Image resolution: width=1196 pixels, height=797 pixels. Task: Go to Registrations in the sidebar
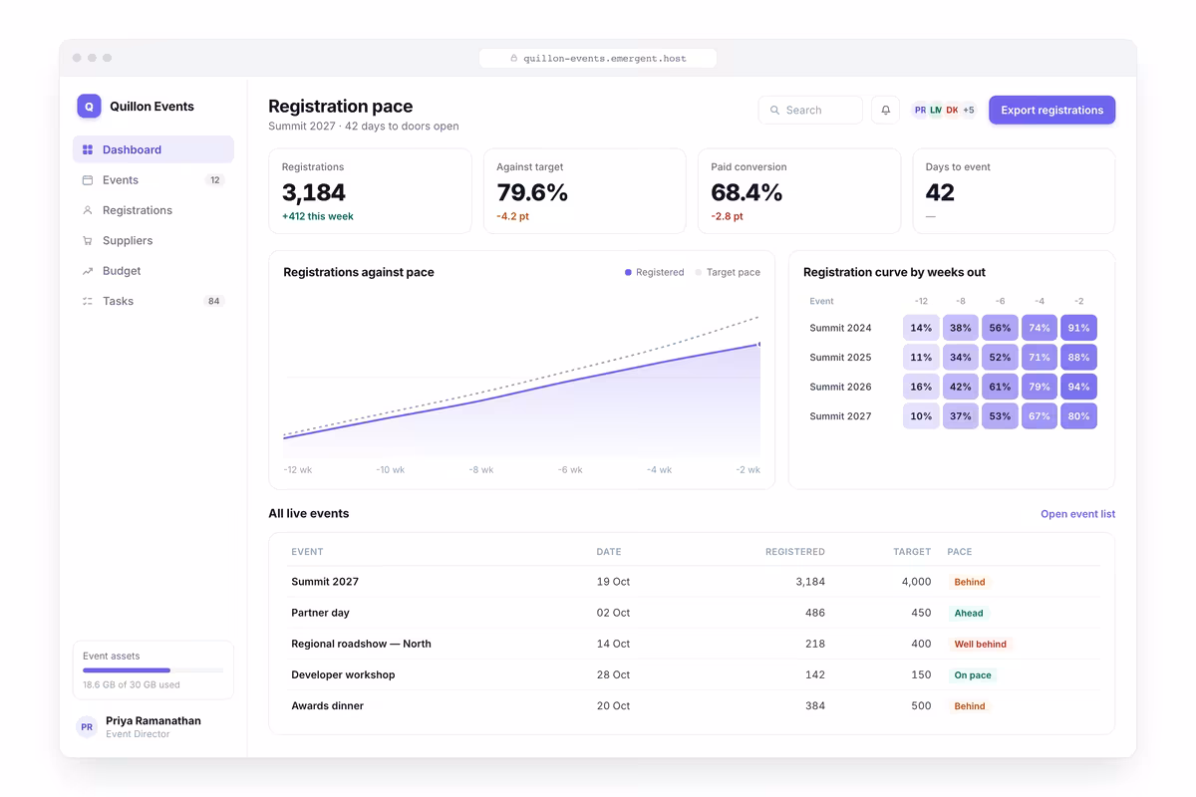tap(153, 210)
